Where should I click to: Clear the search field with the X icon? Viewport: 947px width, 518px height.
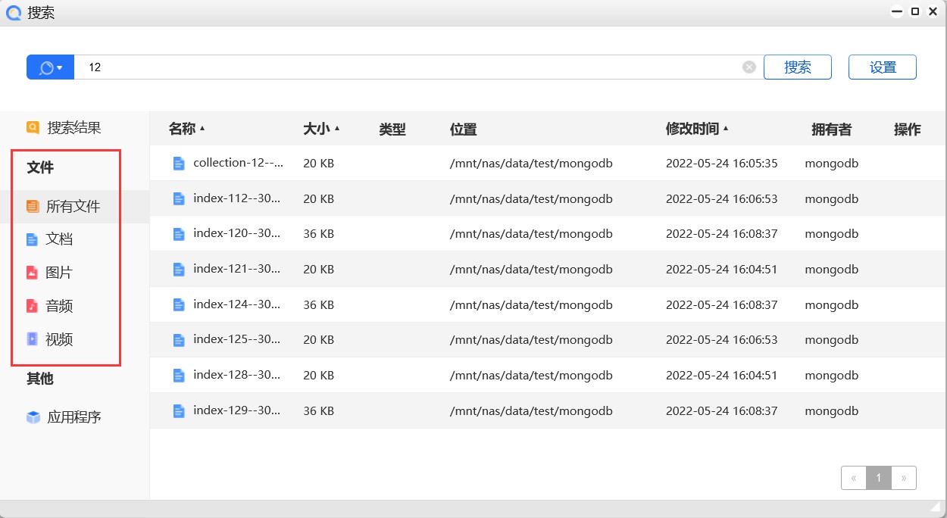click(x=749, y=67)
